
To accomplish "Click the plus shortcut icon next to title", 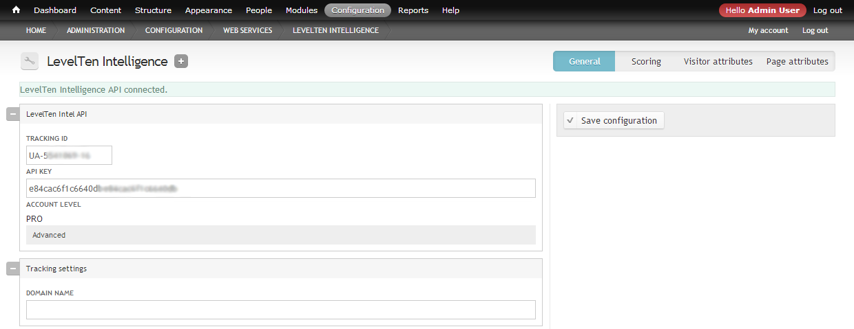I will click(x=181, y=61).
